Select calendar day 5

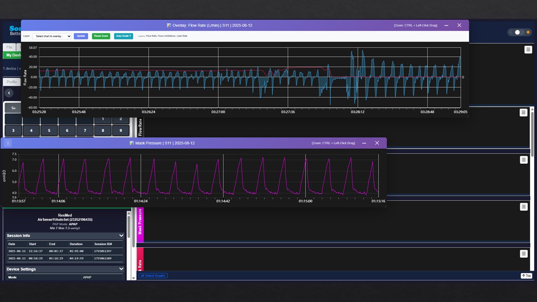click(49, 130)
